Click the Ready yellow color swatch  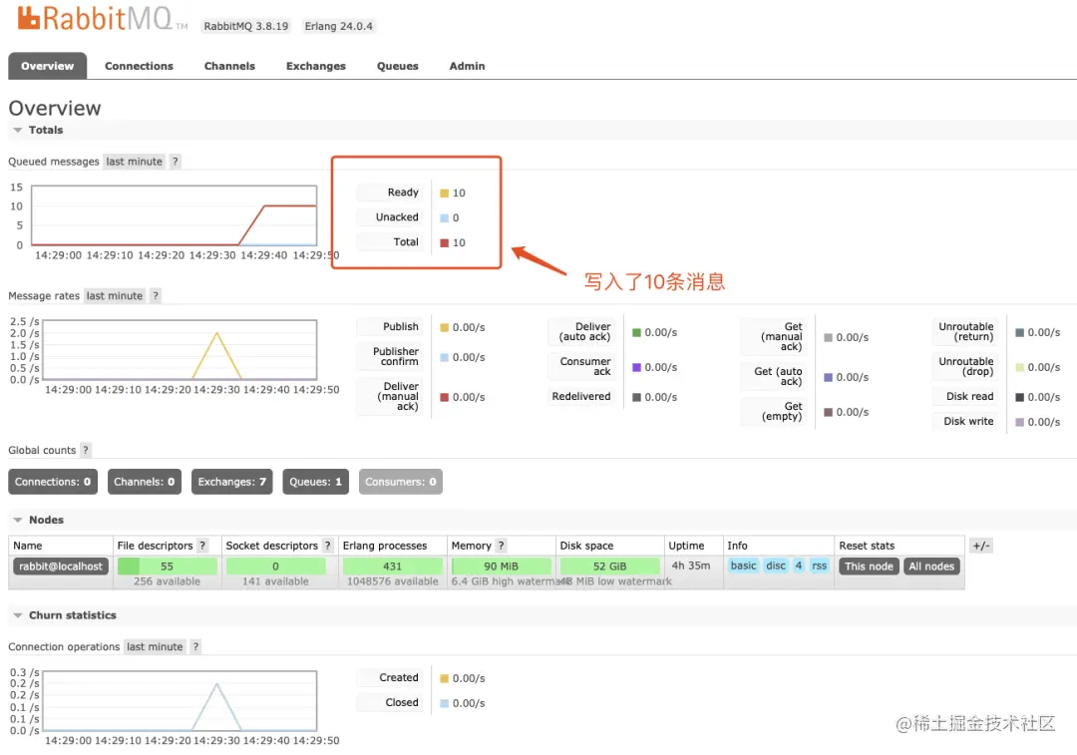point(445,193)
